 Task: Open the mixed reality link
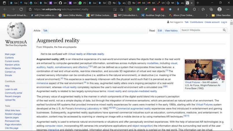[x=114, y=91]
